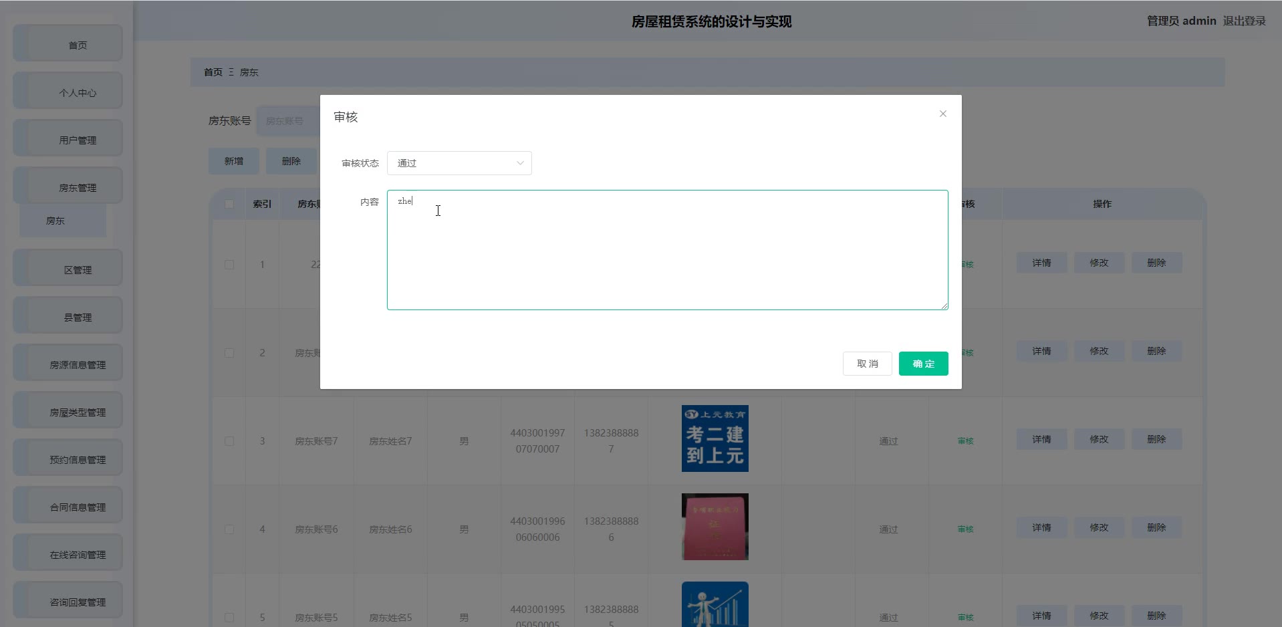Click 修改 for 房东账号5 row
The width and height of the screenshot is (1282, 627).
1099,616
